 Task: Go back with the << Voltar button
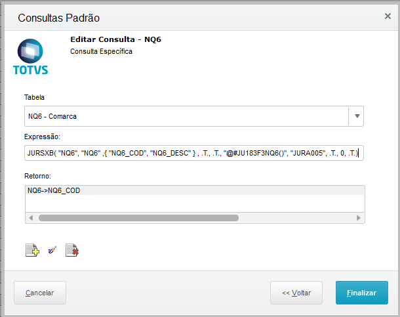click(296, 293)
